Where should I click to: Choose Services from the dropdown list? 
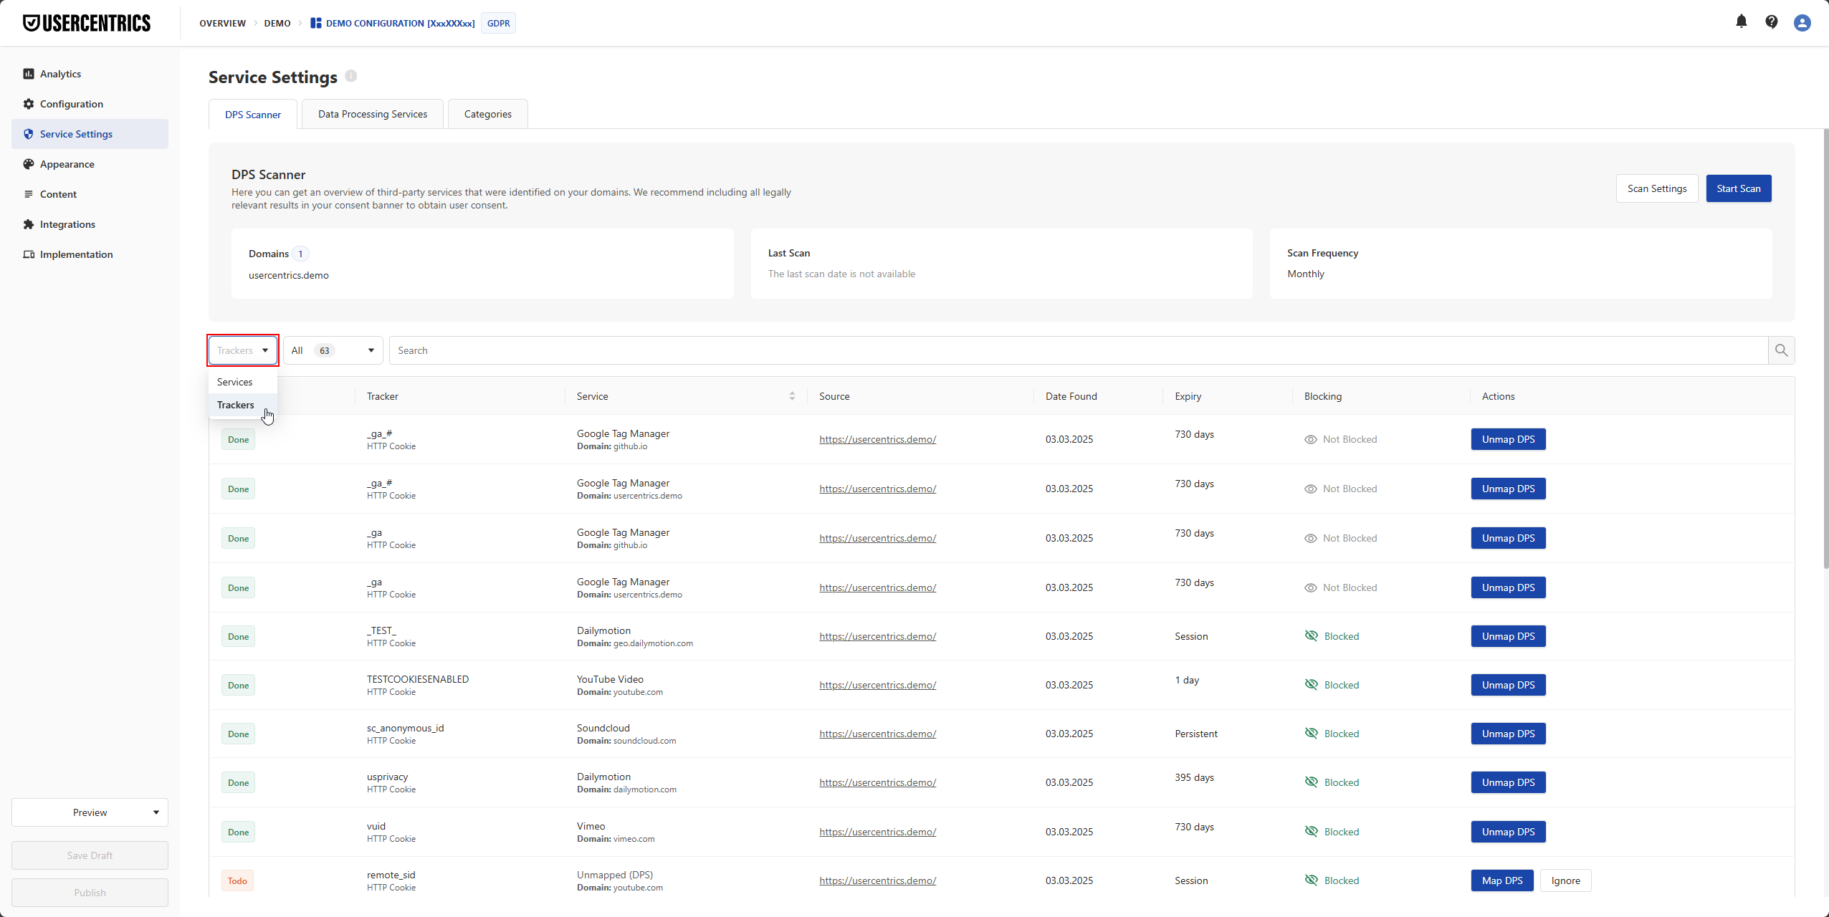pyautogui.click(x=243, y=382)
